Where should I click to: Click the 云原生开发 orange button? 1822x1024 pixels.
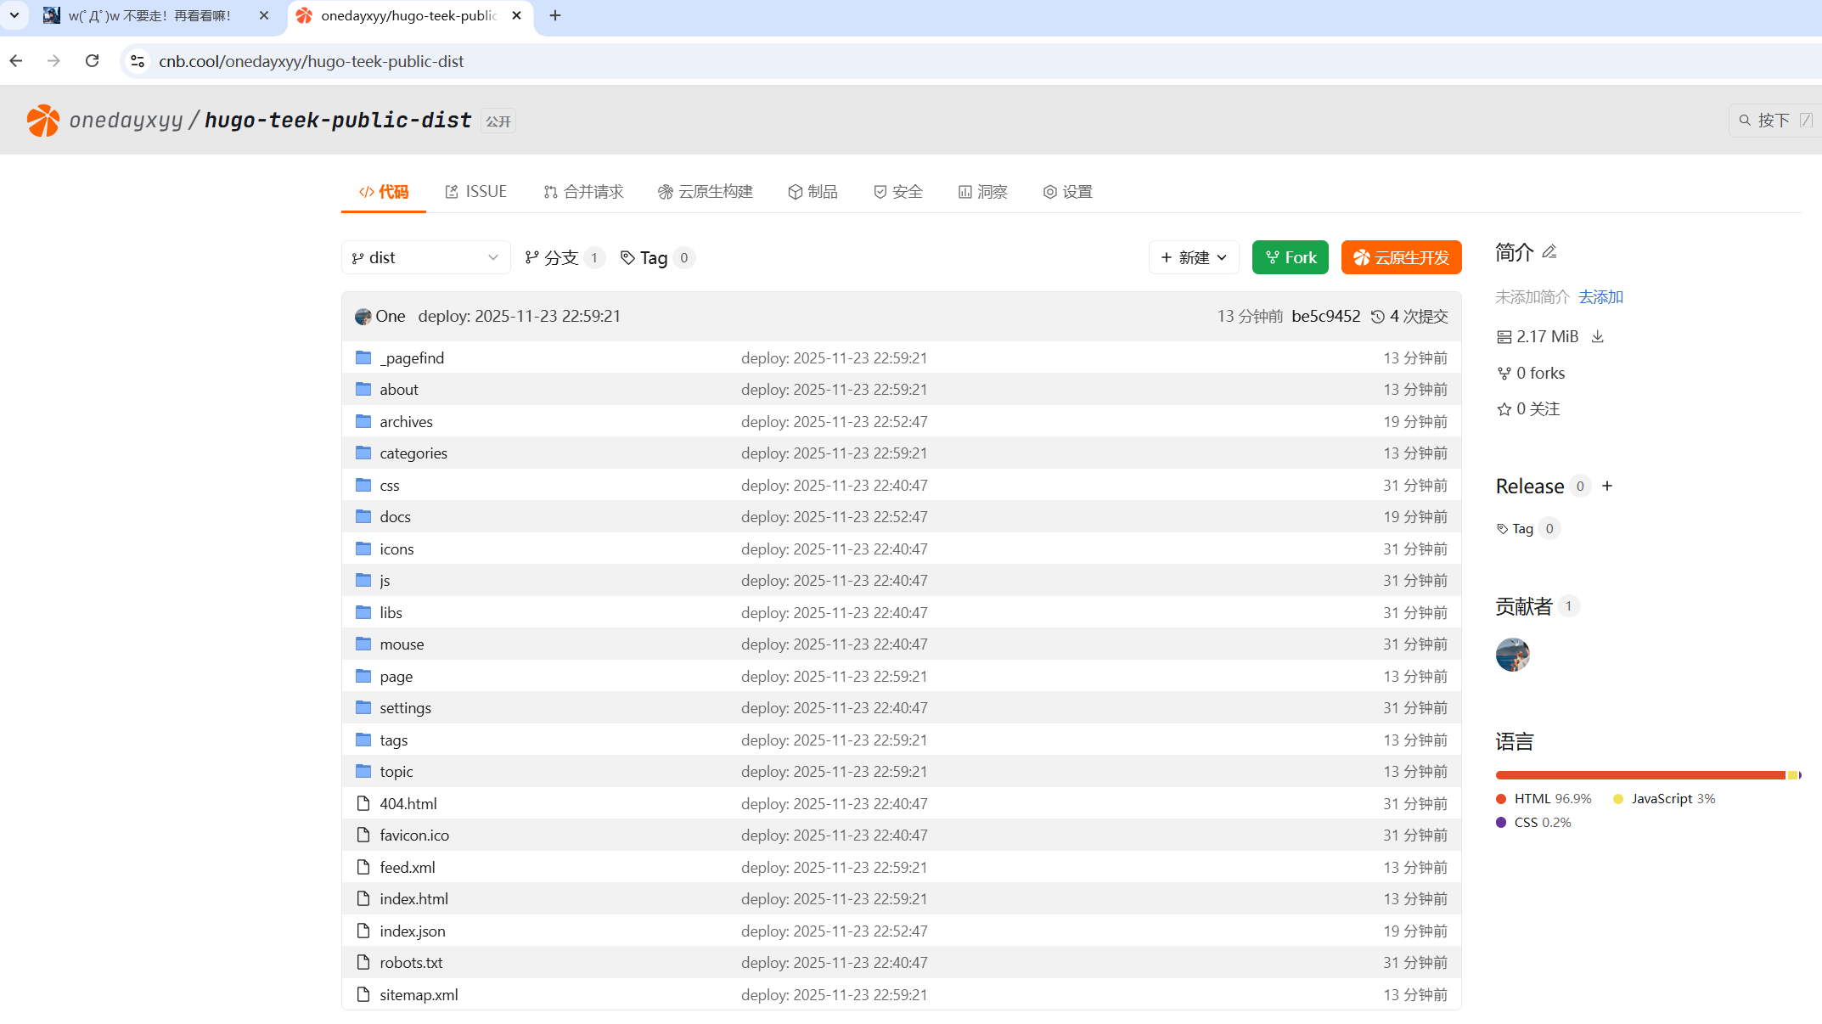point(1401,258)
